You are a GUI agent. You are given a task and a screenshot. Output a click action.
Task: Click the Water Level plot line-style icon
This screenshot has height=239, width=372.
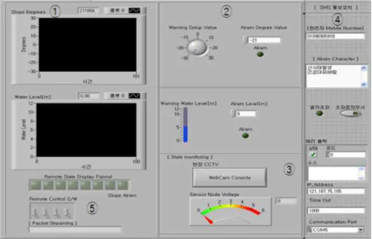[x=134, y=96]
